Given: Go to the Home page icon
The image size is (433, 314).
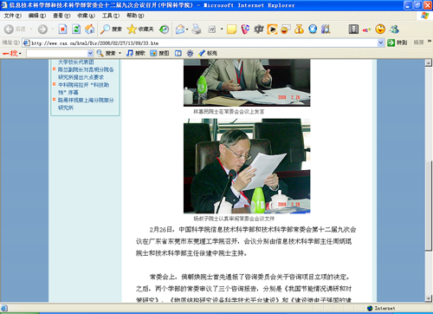Looking at the screenshot, I should (x=90, y=29).
